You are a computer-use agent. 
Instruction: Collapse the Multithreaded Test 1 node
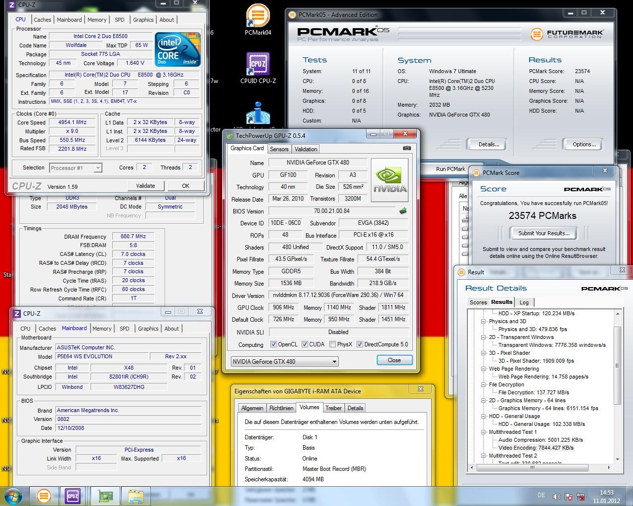point(484,432)
